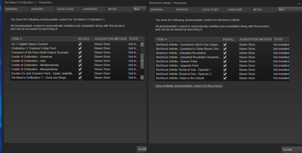Image resolution: width=302 pixels, height=153 pixels.
Task: Select Conquest of the New World Deluxe Scenario row
Action: 40,53
